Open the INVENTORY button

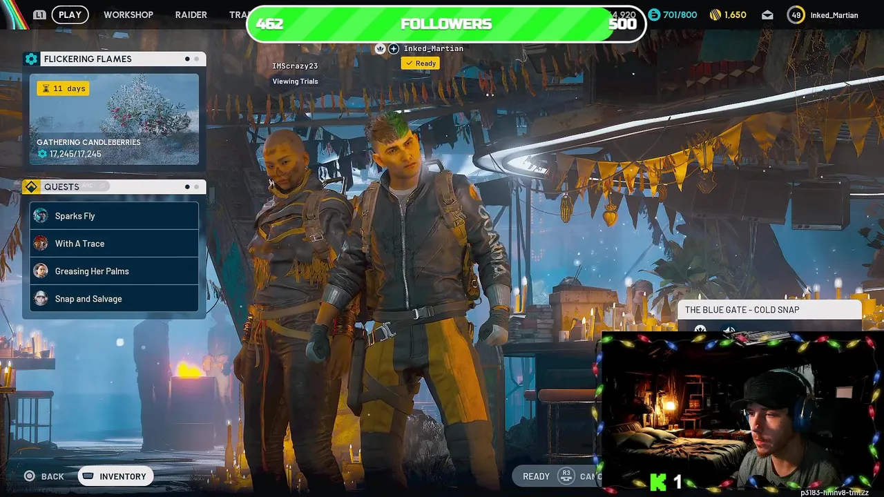click(116, 476)
